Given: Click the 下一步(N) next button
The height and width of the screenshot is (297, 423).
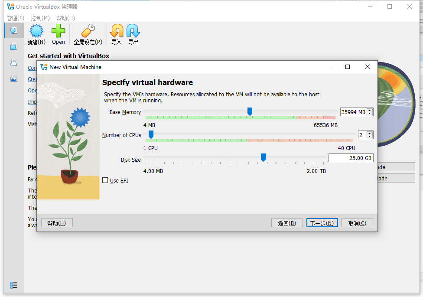Looking at the screenshot, I should pyautogui.click(x=322, y=223).
